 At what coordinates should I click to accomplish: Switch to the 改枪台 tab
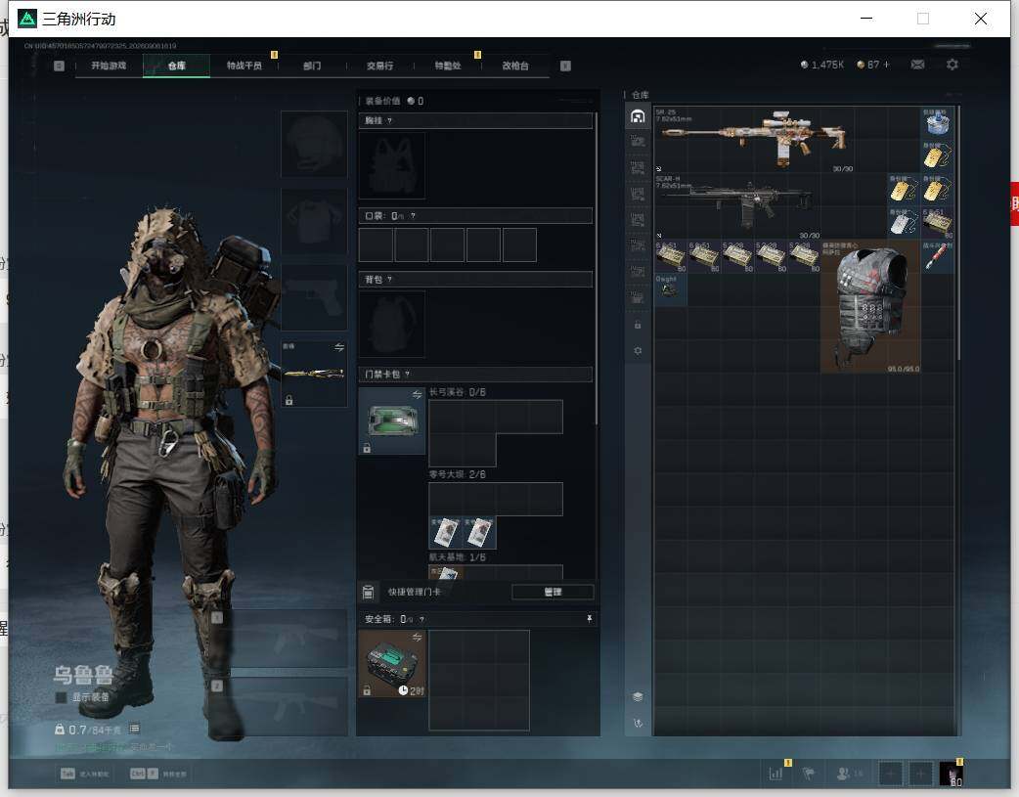pos(515,66)
